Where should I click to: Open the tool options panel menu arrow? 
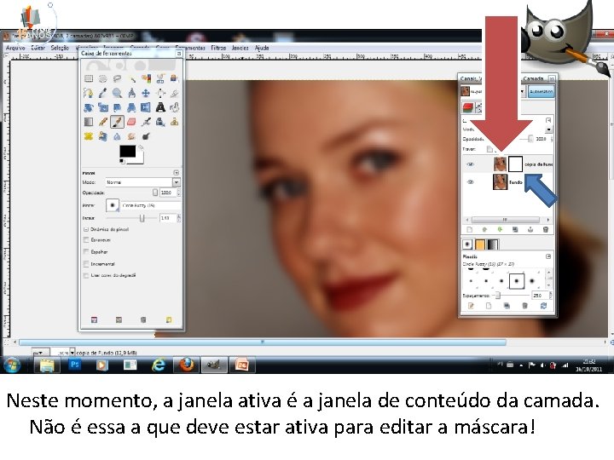[177, 172]
